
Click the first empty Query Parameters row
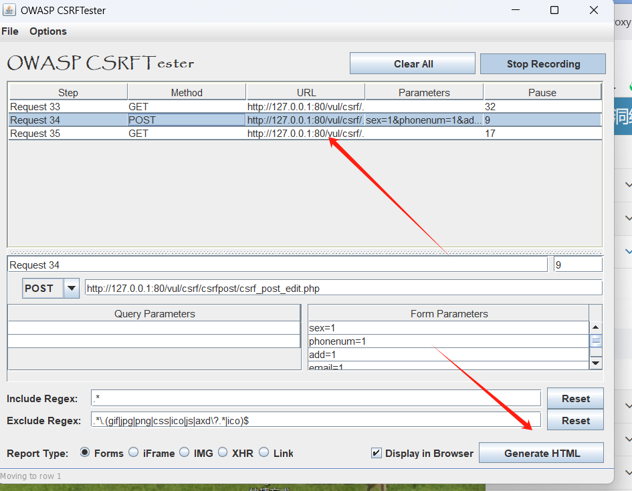pos(154,327)
